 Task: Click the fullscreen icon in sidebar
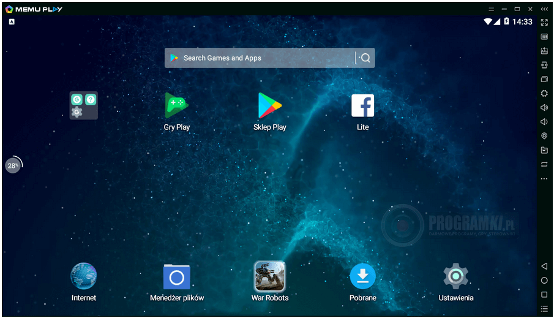click(544, 22)
